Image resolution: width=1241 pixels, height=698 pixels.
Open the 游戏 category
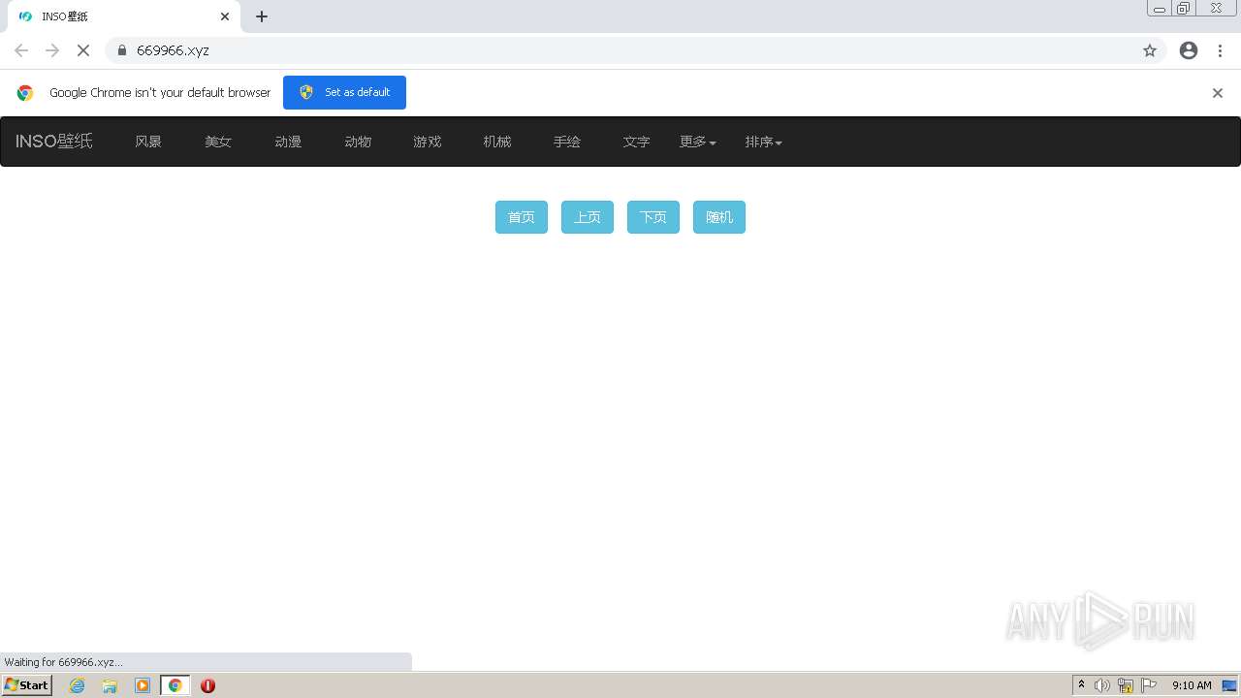click(428, 142)
